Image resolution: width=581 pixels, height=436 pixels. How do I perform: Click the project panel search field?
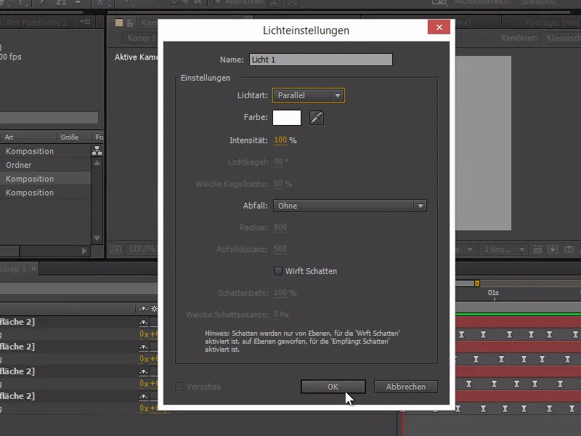(x=49, y=118)
